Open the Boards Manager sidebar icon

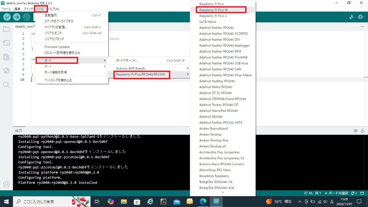[x=6, y=43]
